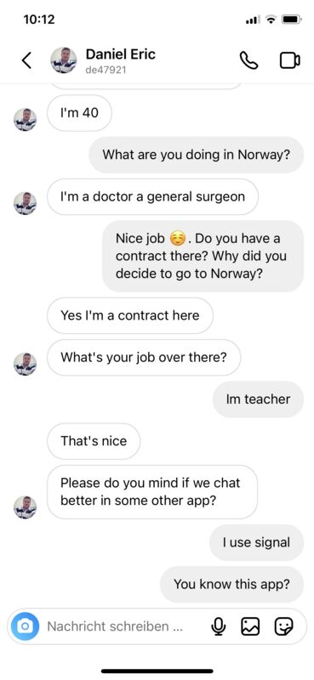Screen dimensions: 314x680
Task: Tap the "I'm a doctor a general surgeon" message
Action: click(152, 197)
